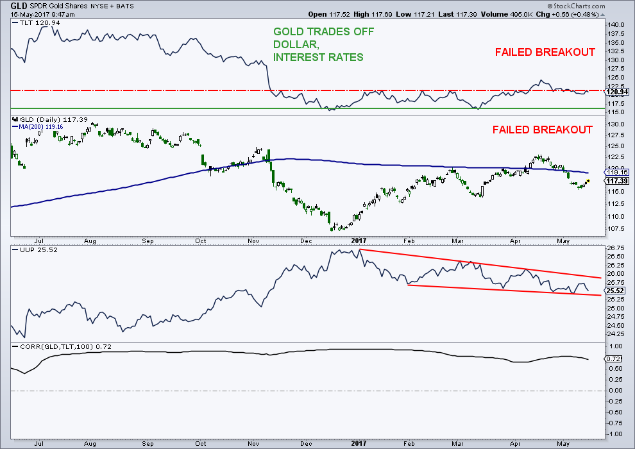This screenshot has height=449, width=635.
Task: Click the 'GLD (Daily) 117.39' legend label
Action: click(54, 119)
